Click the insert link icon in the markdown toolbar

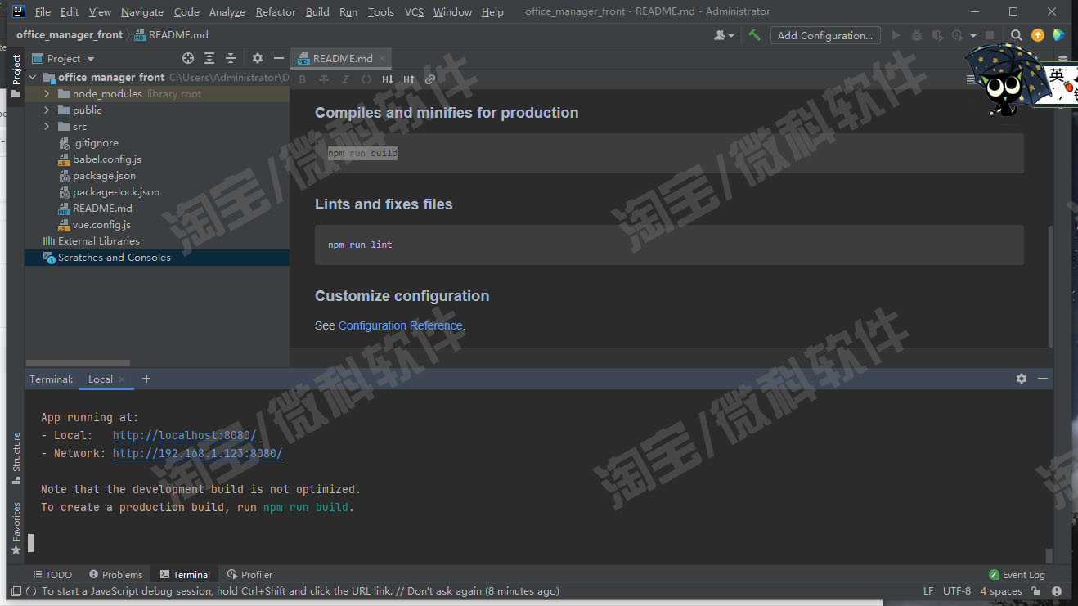pyautogui.click(x=430, y=79)
